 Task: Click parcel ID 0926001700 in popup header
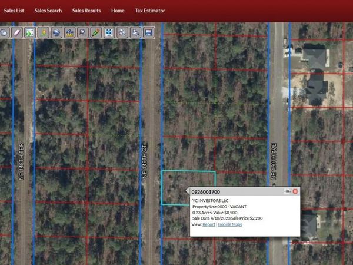(206, 192)
